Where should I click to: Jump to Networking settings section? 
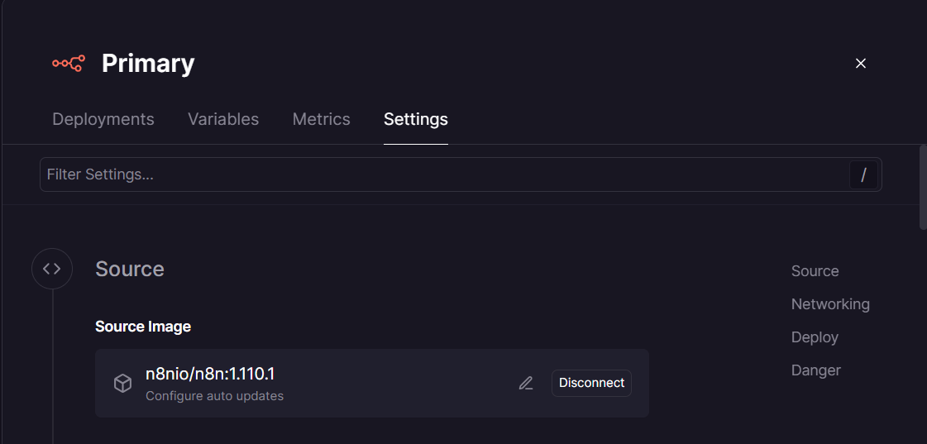click(830, 304)
